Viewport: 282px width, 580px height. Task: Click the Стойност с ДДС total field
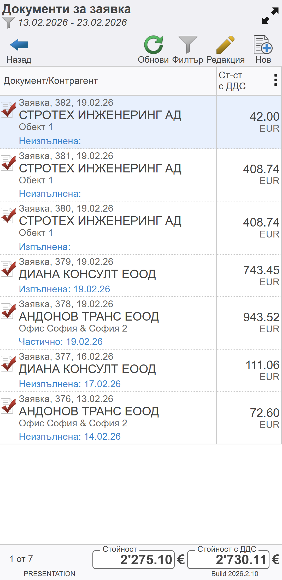click(x=228, y=560)
